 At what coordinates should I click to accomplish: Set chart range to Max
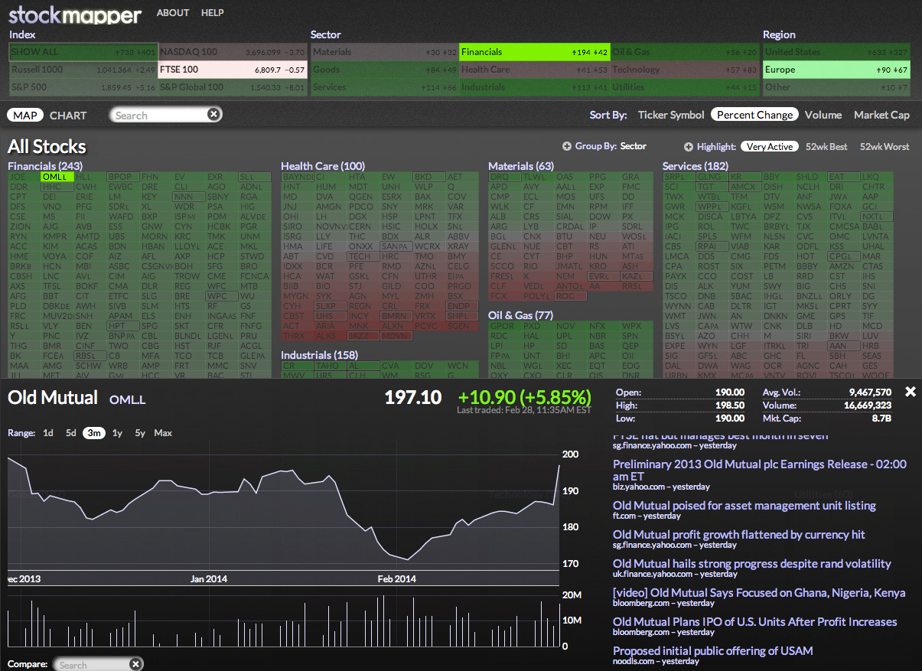tap(163, 433)
